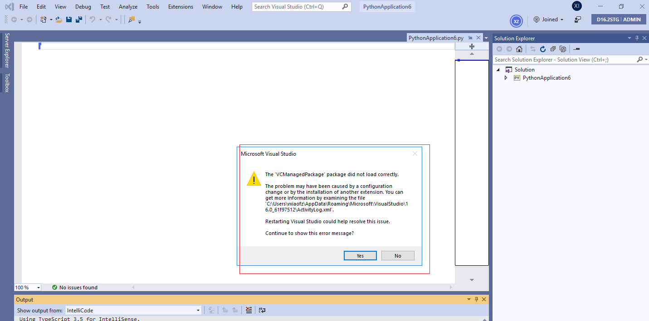The height and width of the screenshot is (321, 649).
Task: Click the PythonApplication6 title label
Action: pos(388,7)
